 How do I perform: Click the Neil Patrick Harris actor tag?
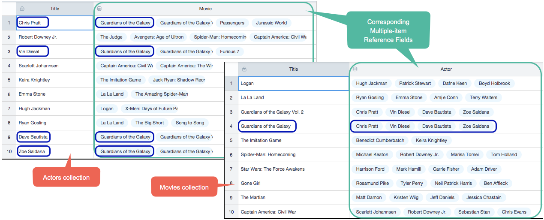tap(453, 183)
